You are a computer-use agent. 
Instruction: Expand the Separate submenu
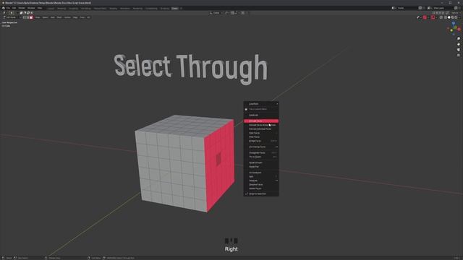261,181
